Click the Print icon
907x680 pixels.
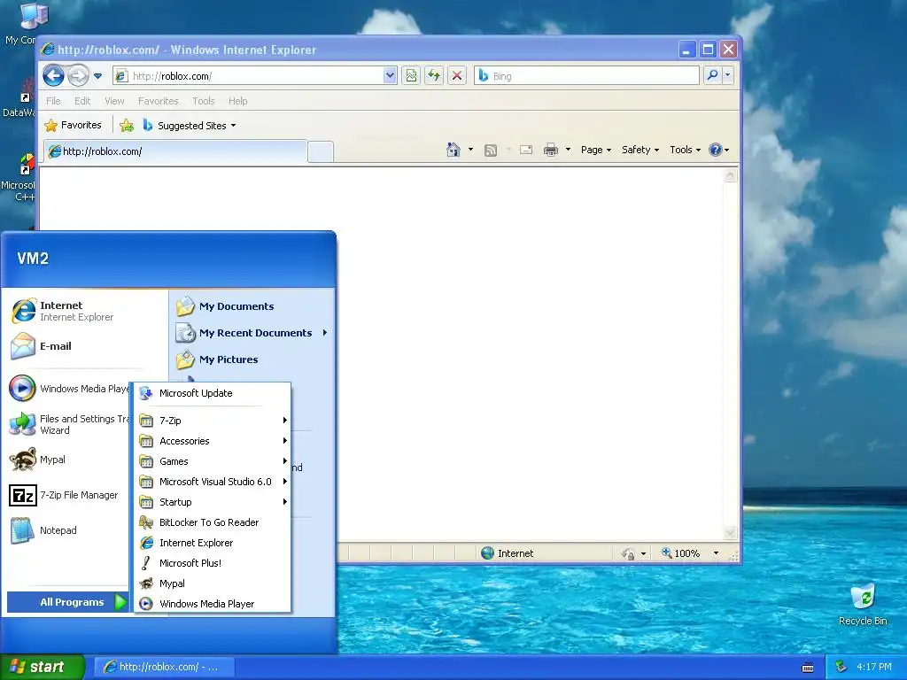coord(551,150)
